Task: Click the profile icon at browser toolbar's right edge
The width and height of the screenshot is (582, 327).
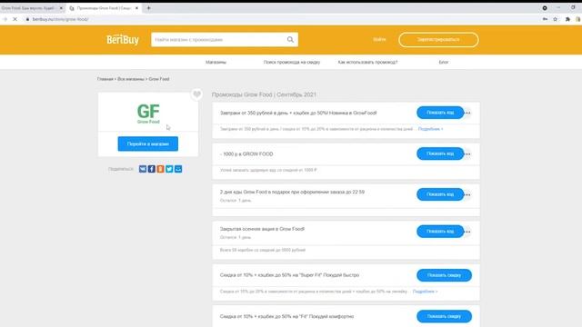Action: tap(578, 19)
